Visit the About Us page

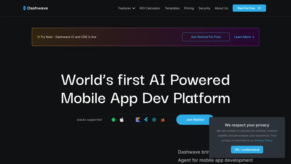[x=221, y=8]
